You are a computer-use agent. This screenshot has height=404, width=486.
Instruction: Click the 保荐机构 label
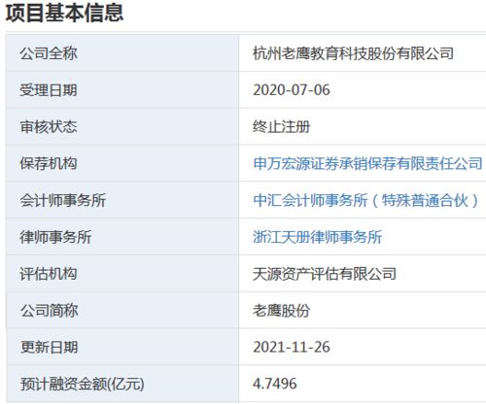point(49,163)
